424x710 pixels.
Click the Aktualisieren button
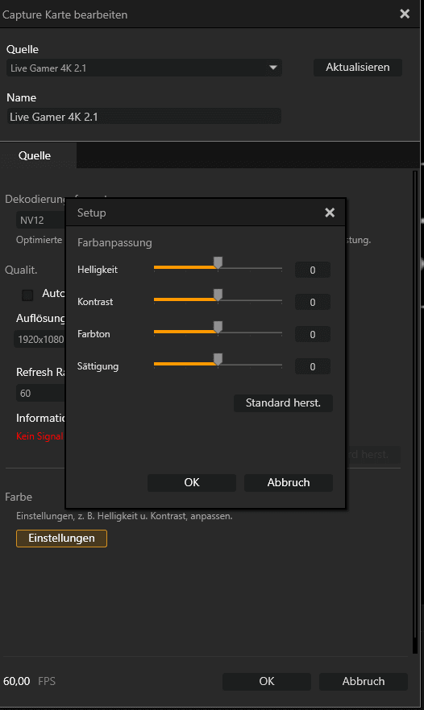click(358, 68)
